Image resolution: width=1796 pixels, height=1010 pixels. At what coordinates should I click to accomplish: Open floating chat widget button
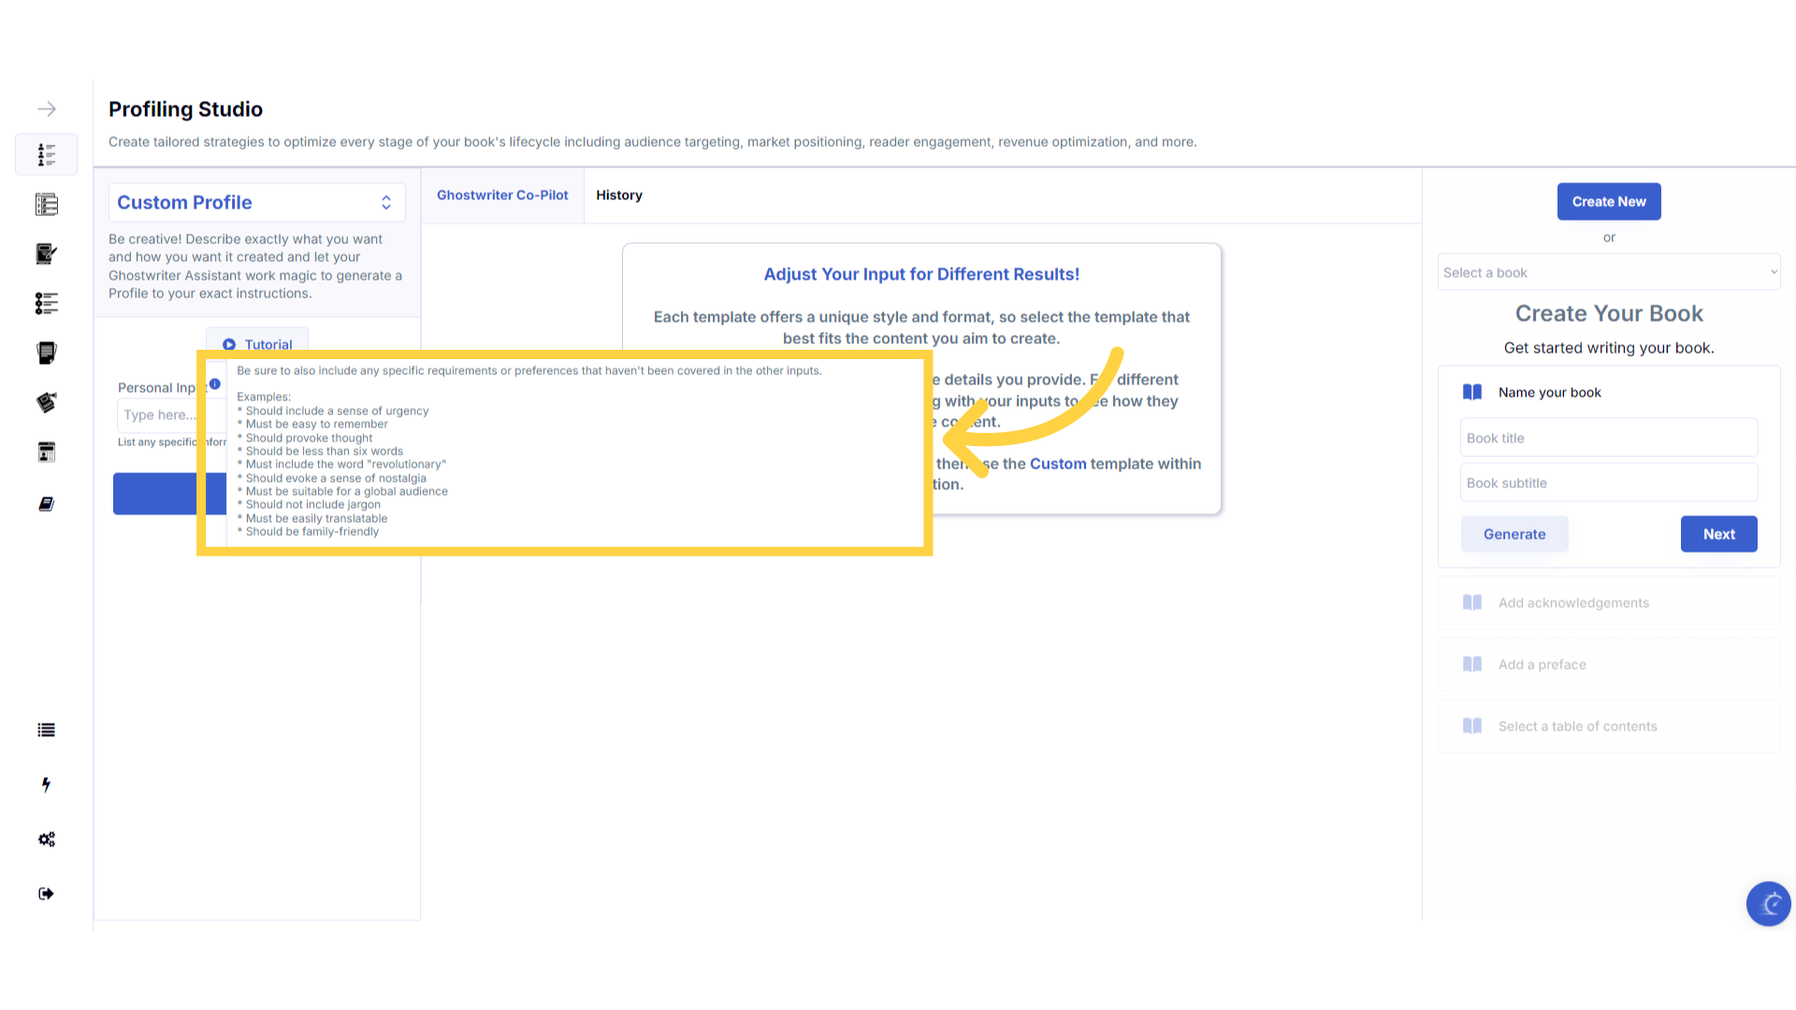point(1768,903)
